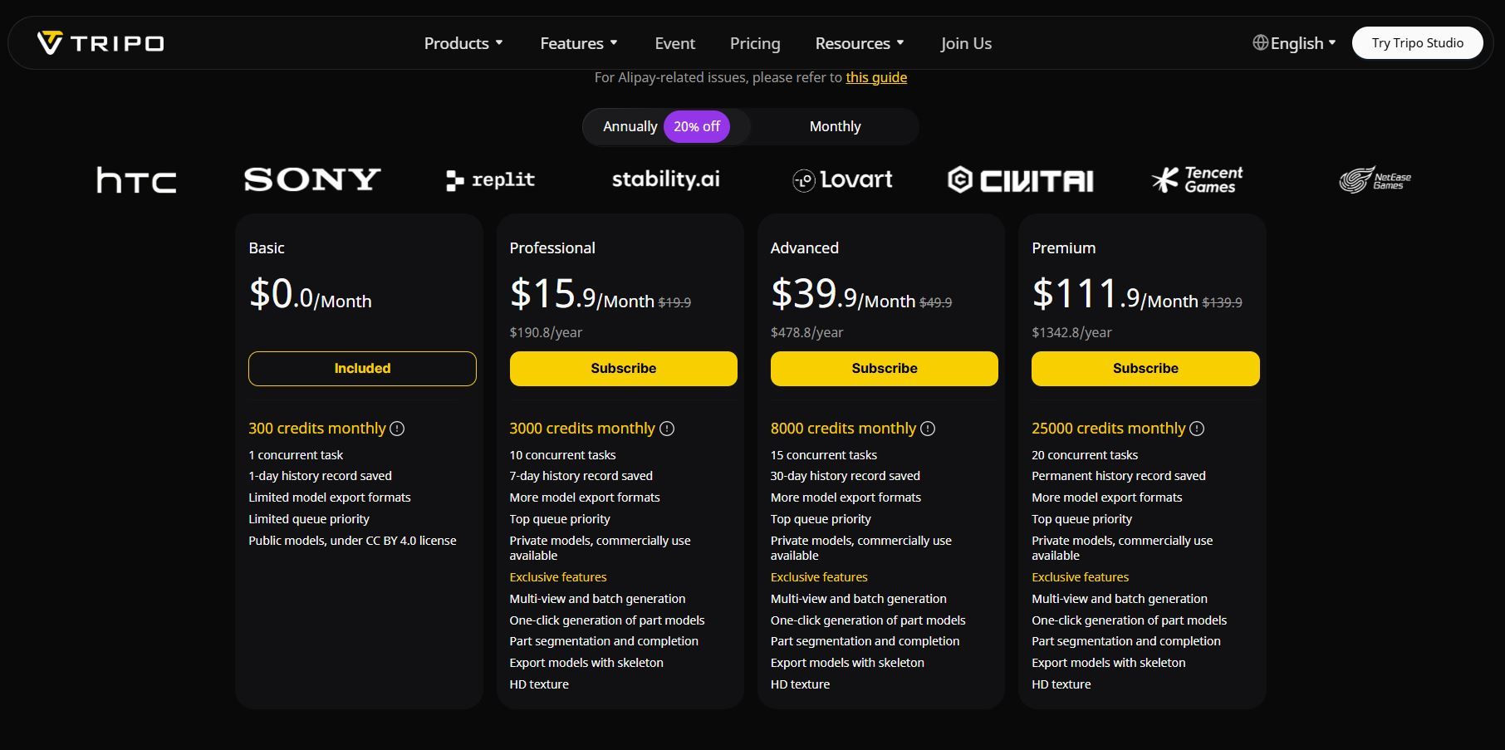
Task: Click the purple 20% off badge
Action: pyautogui.click(x=697, y=127)
